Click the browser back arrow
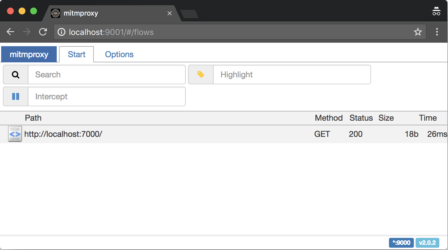The image size is (448, 250). [10, 32]
